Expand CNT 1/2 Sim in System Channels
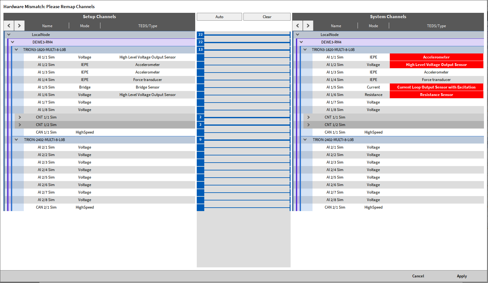This screenshot has height=283, width=488. [x=308, y=125]
